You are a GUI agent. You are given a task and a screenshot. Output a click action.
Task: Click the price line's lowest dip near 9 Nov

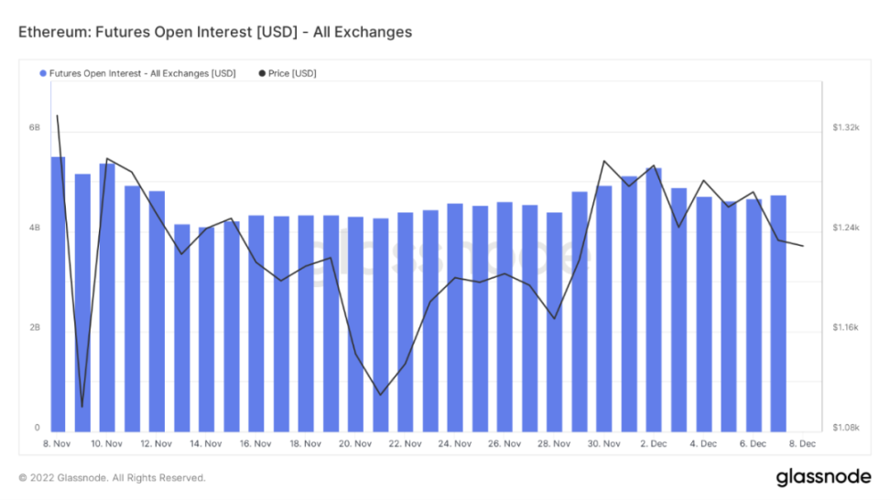pos(81,407)
